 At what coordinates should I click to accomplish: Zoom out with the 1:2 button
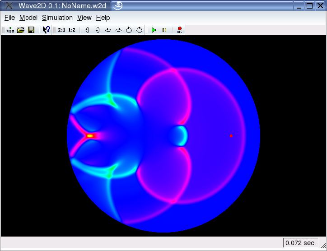click(x=71, y=30)
